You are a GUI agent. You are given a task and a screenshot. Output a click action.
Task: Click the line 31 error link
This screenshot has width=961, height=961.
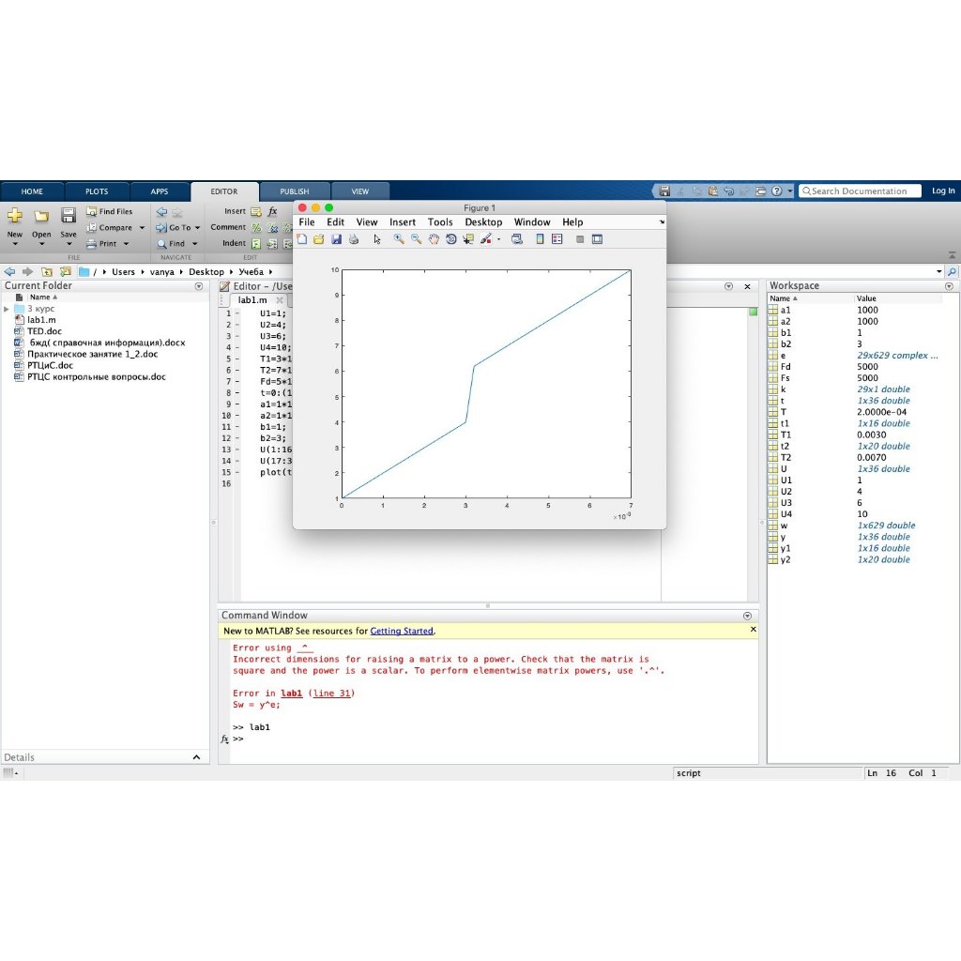tap(331, 694)
